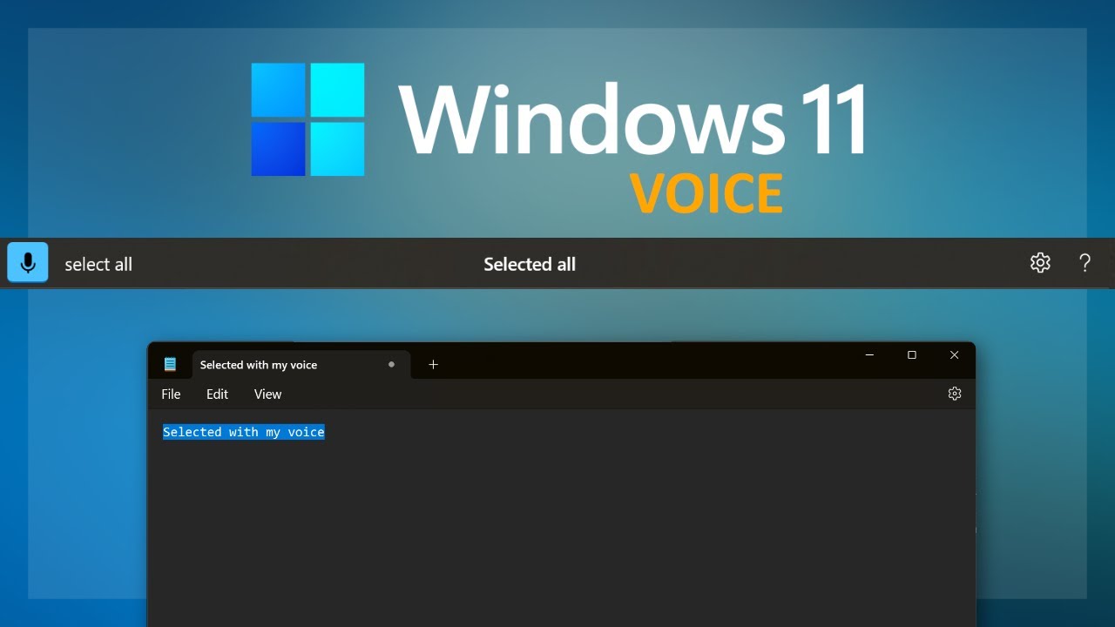Viewport: 1115px width, 627px height.
Task: Open the View menu in Notepad
Action: (267, 394)
